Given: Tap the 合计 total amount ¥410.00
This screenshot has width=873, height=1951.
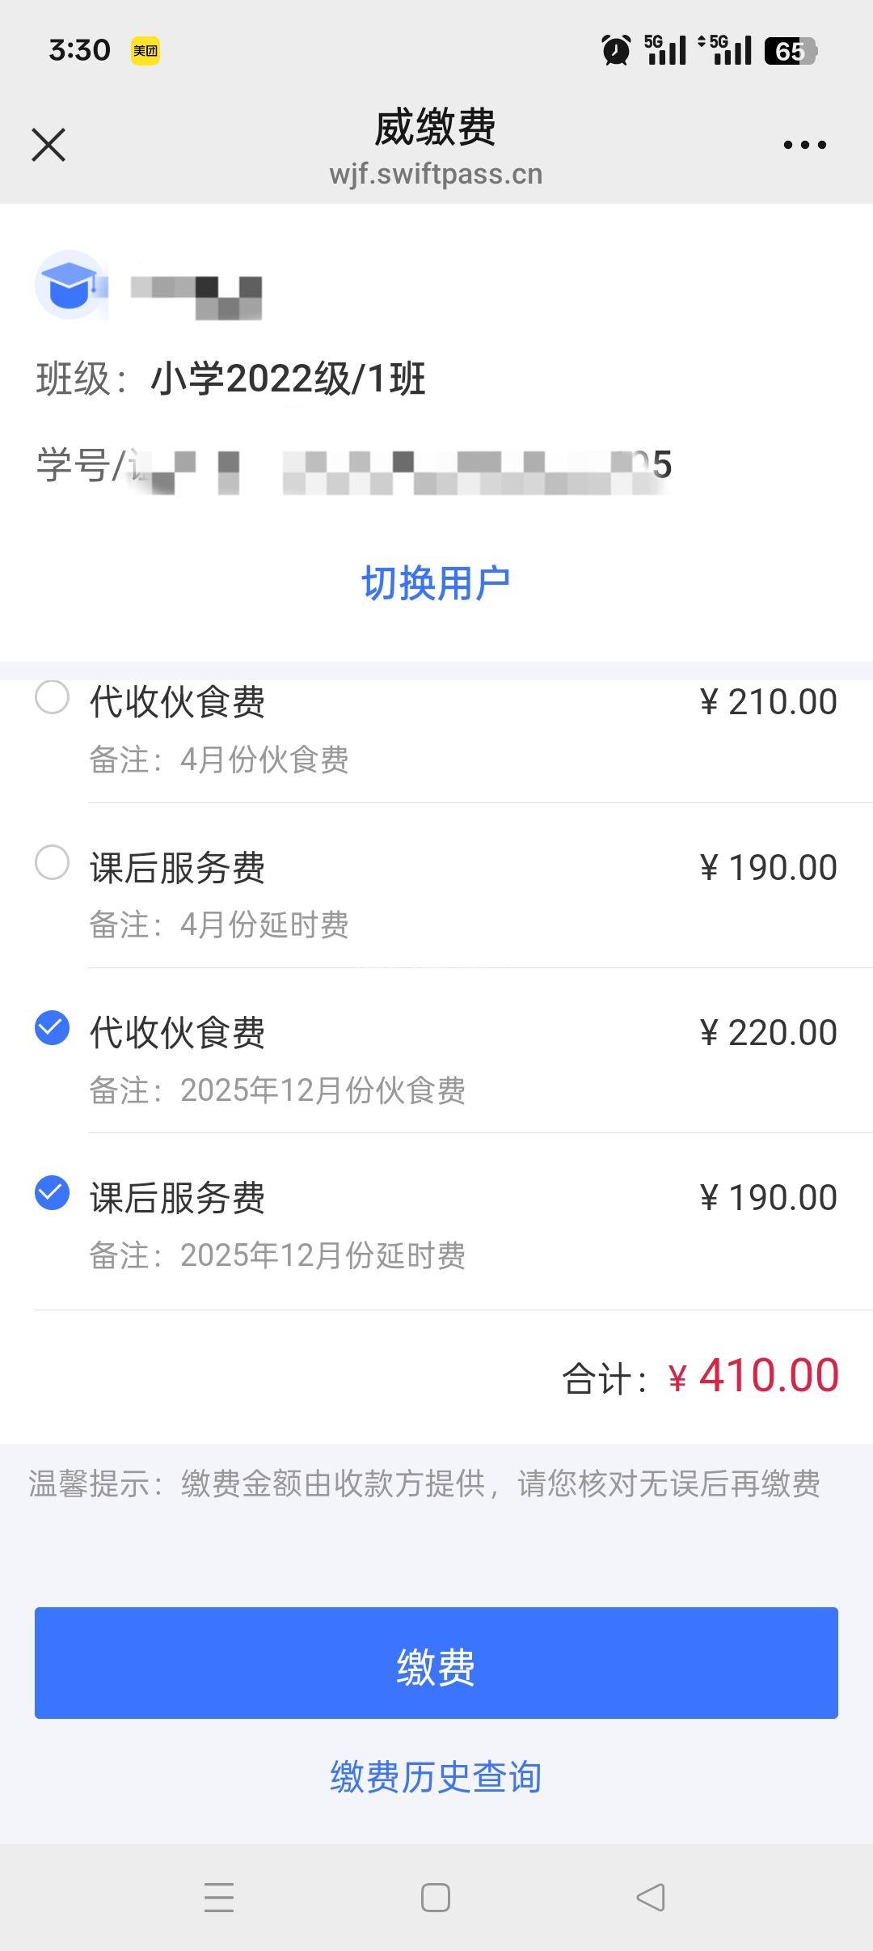Looking at the screenshot, I should pos(768,1376).
